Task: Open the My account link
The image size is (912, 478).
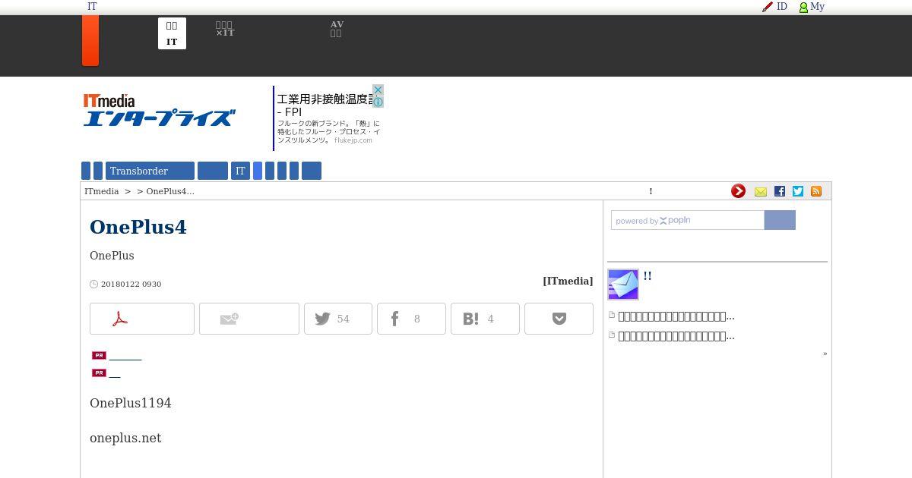Action: [x=812, y=7]
